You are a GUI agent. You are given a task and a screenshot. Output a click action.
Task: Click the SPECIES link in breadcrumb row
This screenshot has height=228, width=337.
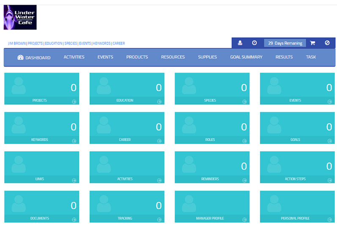click(x=71, y=43)
